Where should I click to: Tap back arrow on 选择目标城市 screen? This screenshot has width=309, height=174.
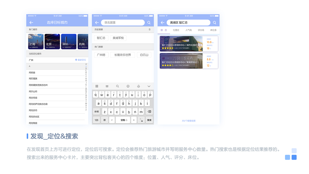click(31, 23)
